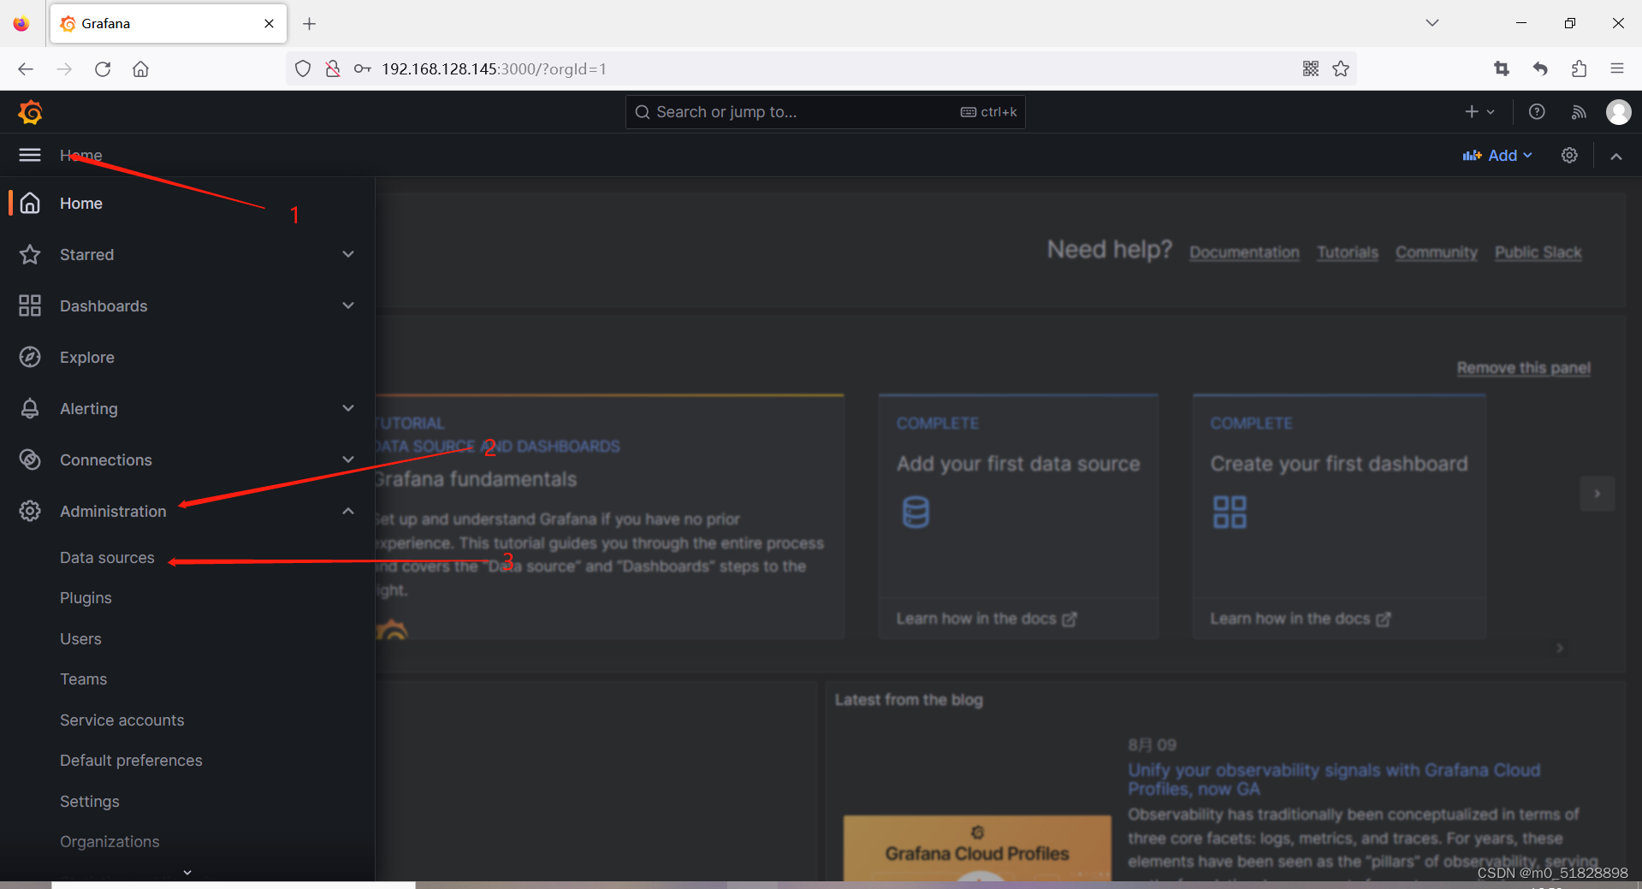The height and width of the screenshot is (889, 1642).
Task: Open the browser extensions icon
Action: click(1579, 68)
